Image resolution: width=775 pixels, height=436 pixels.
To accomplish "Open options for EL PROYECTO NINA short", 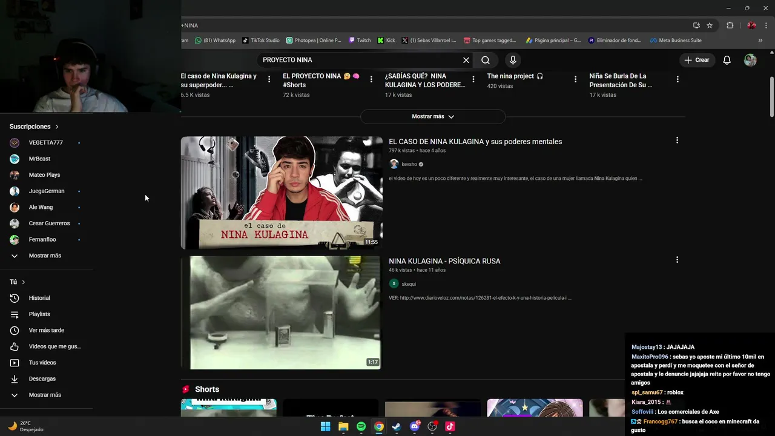I will 371,79.
